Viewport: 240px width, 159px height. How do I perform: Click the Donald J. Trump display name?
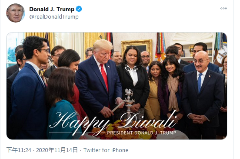52,9
